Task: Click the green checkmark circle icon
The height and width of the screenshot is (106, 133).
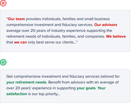Action: [3, 62]
